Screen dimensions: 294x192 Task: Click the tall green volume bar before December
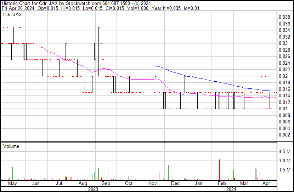pyautogui.click(x=169, y=172)
